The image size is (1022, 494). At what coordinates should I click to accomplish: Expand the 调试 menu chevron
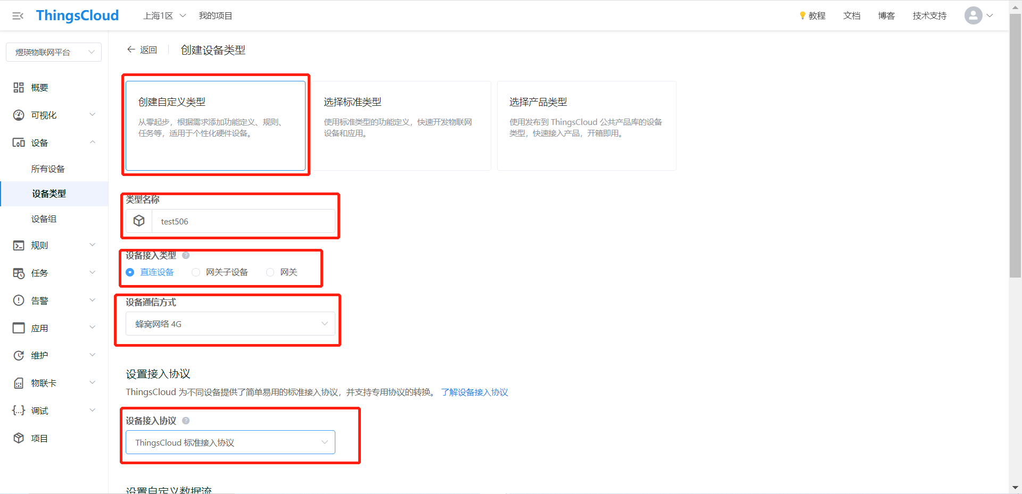[x=93, y=410]
